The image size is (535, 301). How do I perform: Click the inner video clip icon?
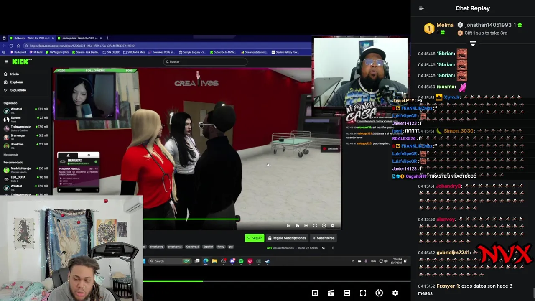point(297,226)
